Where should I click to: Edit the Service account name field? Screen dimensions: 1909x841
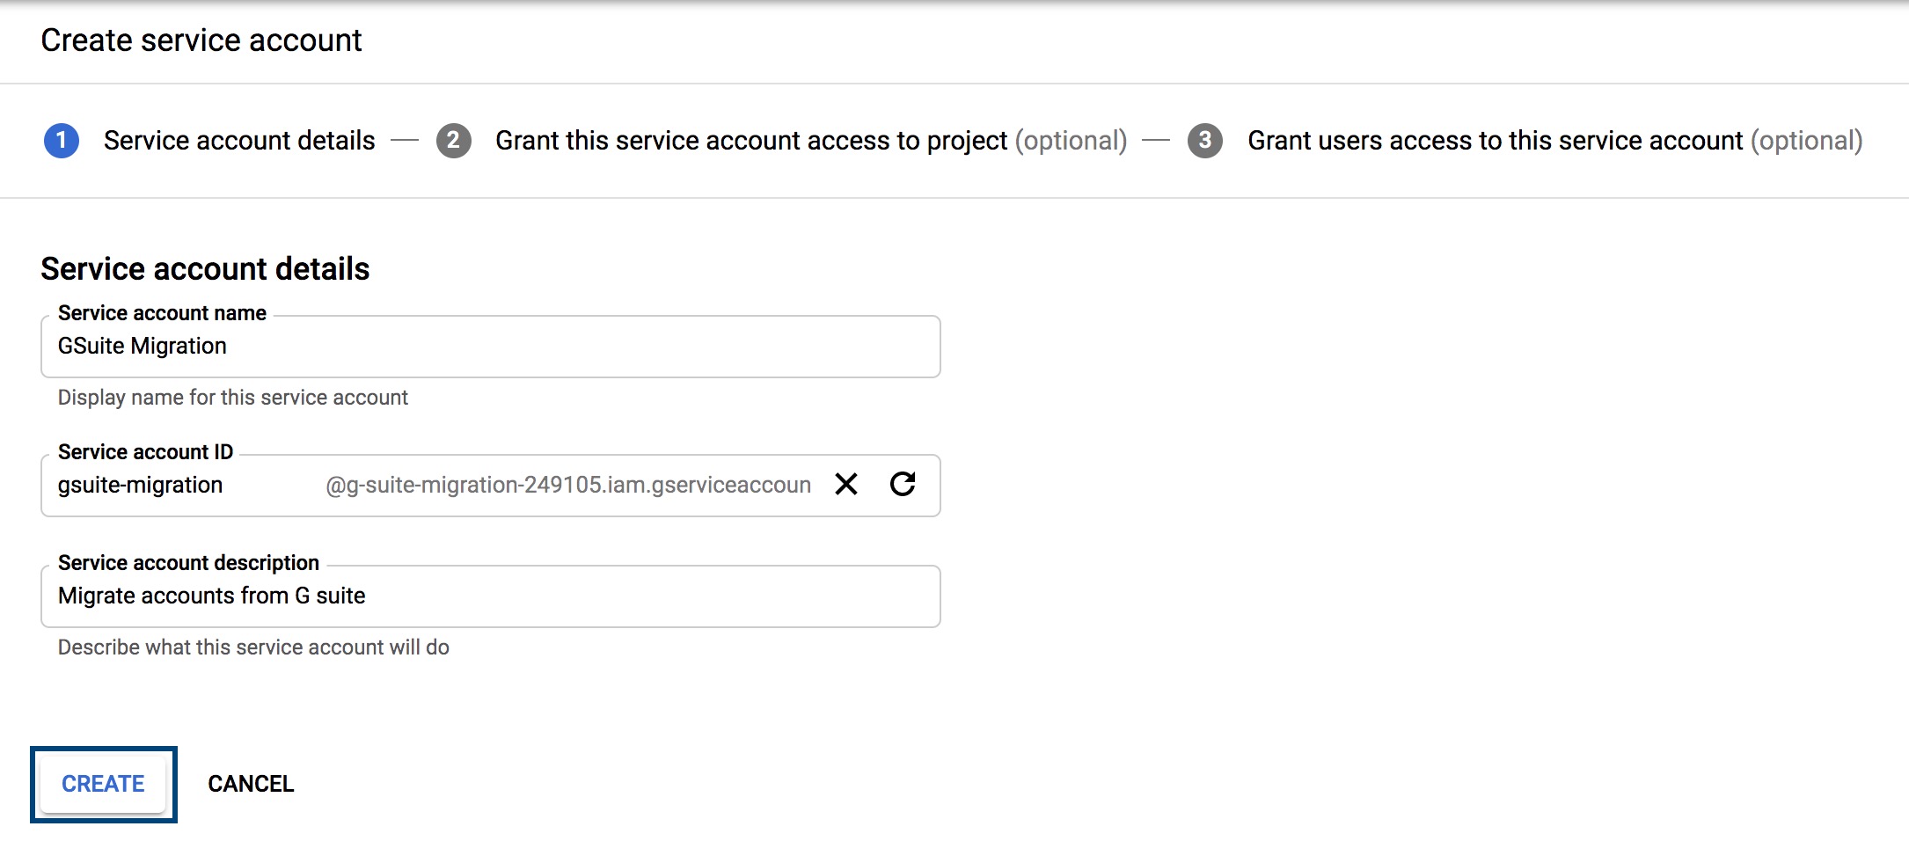(491, 347)
